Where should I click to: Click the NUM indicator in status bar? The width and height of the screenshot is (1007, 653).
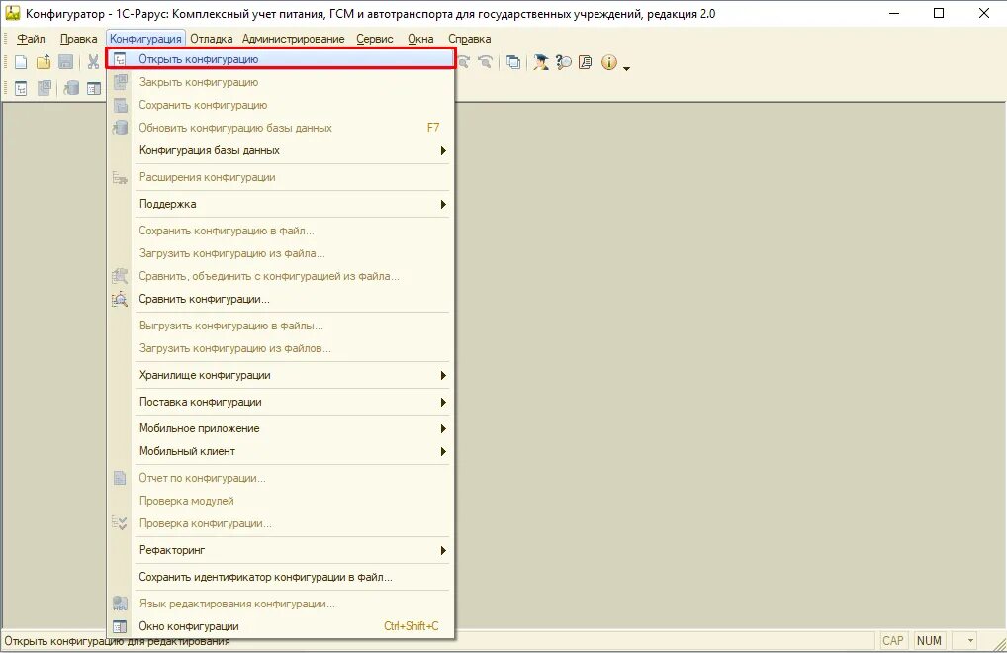coord(929,641)
